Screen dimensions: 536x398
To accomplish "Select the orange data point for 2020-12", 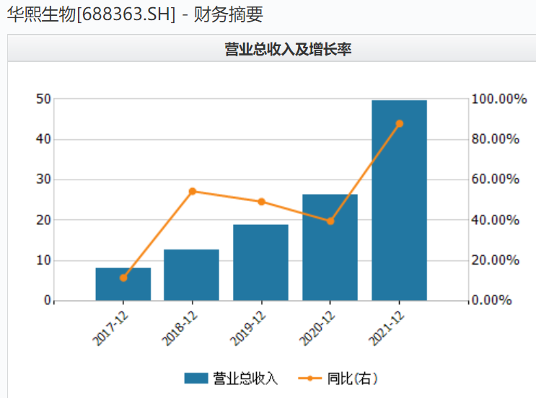I will [x=330, y=221].
